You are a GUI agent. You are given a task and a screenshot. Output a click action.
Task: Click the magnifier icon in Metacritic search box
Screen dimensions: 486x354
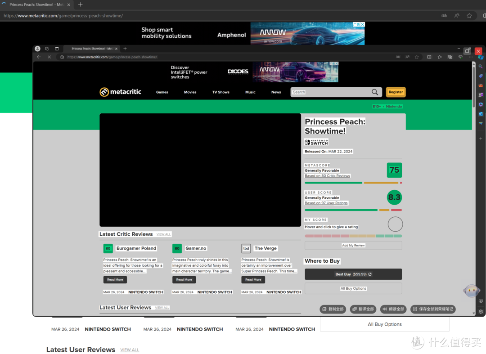tap(375, 92)
